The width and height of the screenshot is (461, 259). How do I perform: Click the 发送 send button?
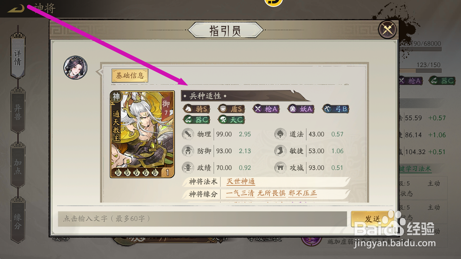tap(372, 219)
